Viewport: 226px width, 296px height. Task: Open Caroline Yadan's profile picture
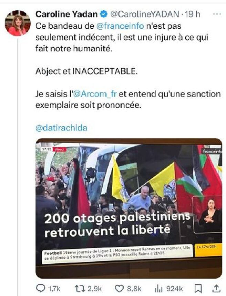click(18, 23)
